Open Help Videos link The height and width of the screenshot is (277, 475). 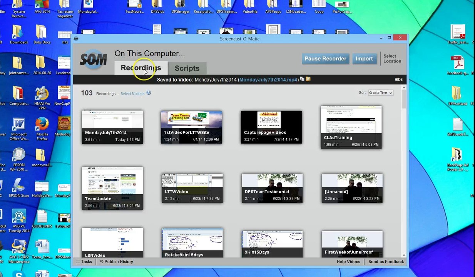pos(348,262)
